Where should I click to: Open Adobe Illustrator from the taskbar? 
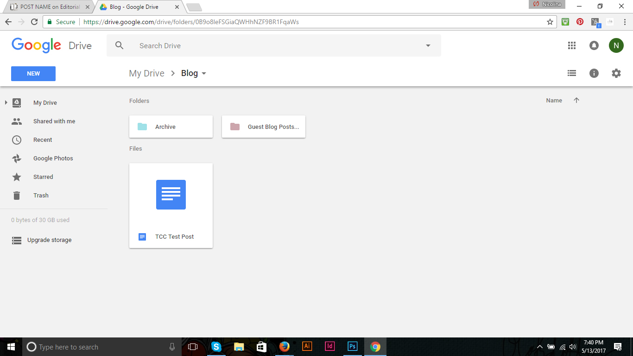click(x=307, y=346)
